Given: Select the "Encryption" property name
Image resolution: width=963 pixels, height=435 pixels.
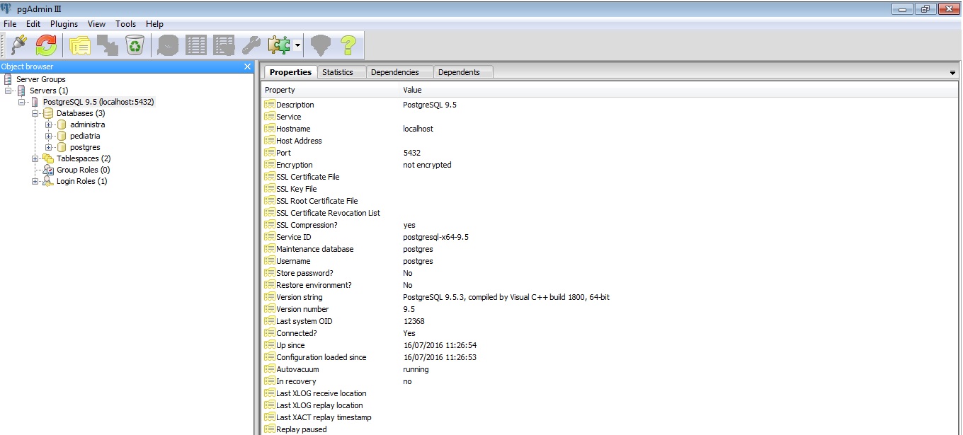Looking at the screenshot, I should (296, 165).
